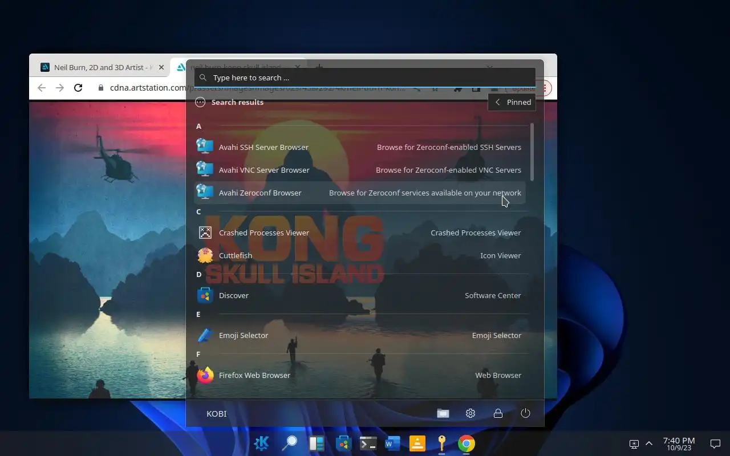The image size is (730, 456).
Task: Click the lock screen icon in launcher footer
Action: point(498,413)
